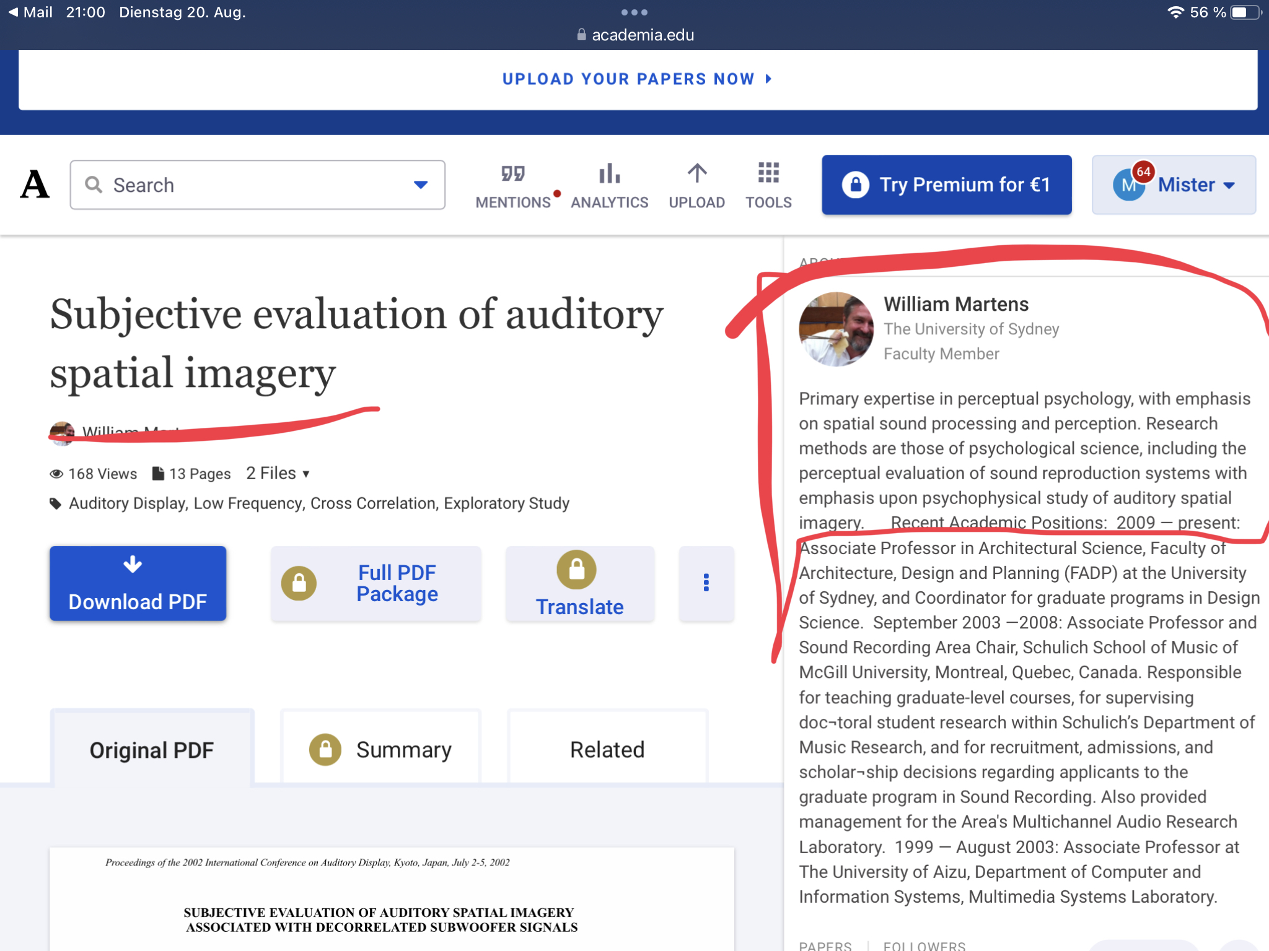Click William Martens sidebar profile photo
This screenshot has height=951, width=1269.
(836, 329)
